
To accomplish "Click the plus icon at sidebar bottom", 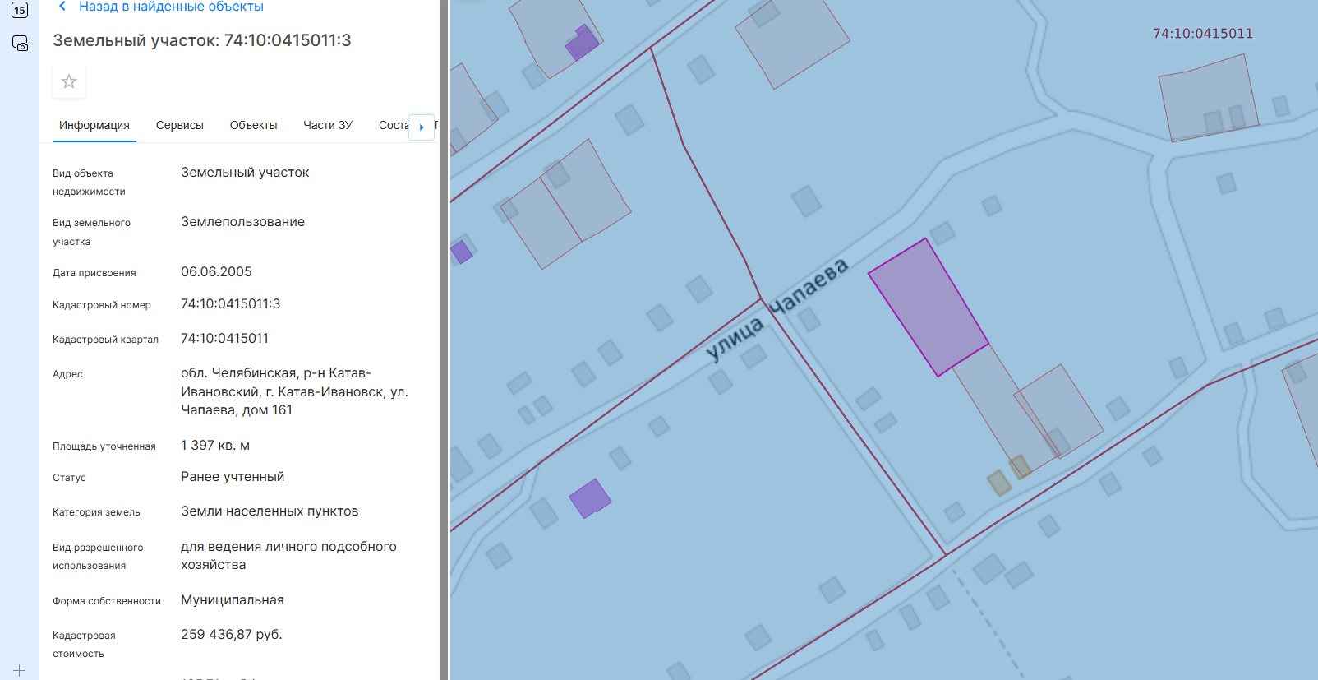I will pos(20,670).
